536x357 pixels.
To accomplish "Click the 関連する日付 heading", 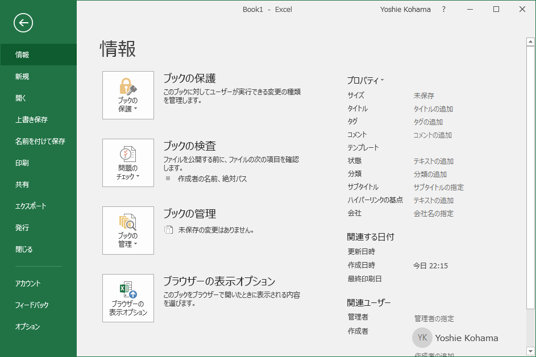I will (x=371, y=236).
